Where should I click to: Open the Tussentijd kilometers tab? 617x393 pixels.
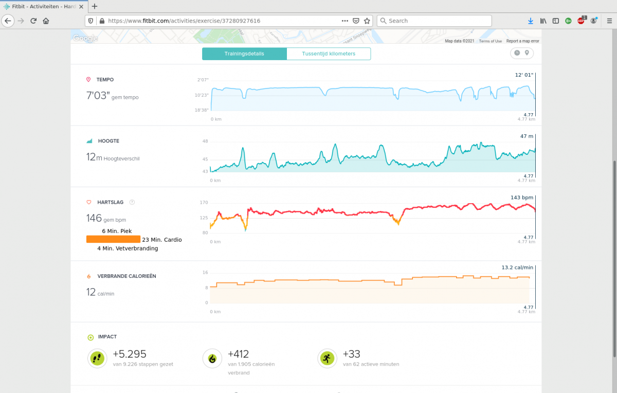(329, 53)
